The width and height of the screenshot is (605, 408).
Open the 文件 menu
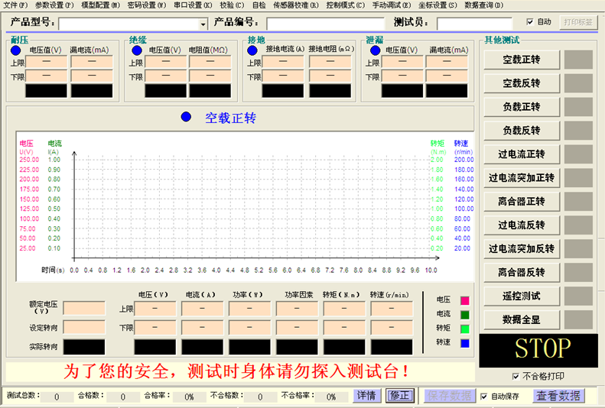pos(15,5)
